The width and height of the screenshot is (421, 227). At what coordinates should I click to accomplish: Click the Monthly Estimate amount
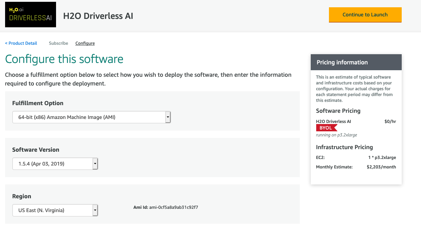(382, 166)
